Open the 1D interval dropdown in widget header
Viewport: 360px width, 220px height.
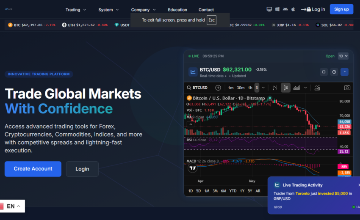pyautogui.click(x=343, y=56)
